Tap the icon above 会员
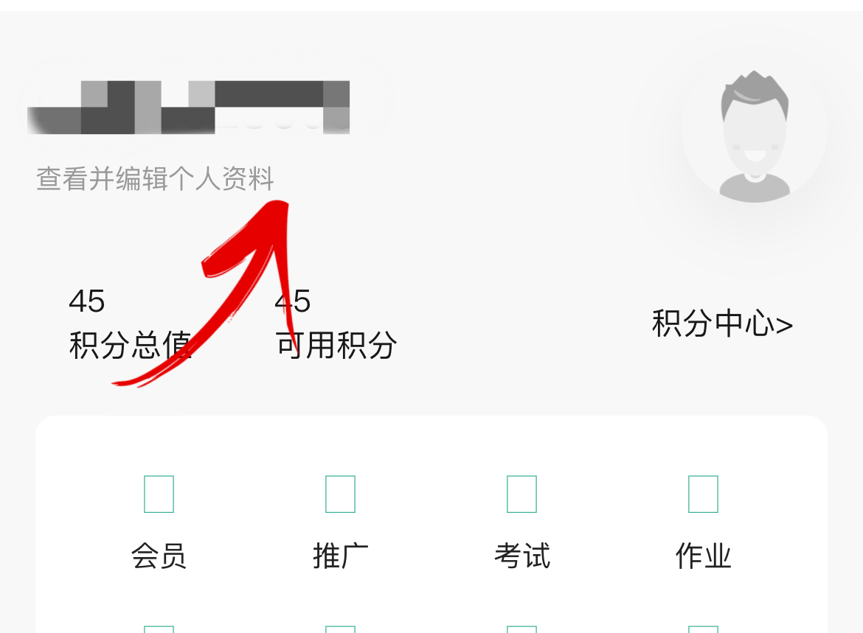Viewport: 863px width, 633px height. (159, 494)
